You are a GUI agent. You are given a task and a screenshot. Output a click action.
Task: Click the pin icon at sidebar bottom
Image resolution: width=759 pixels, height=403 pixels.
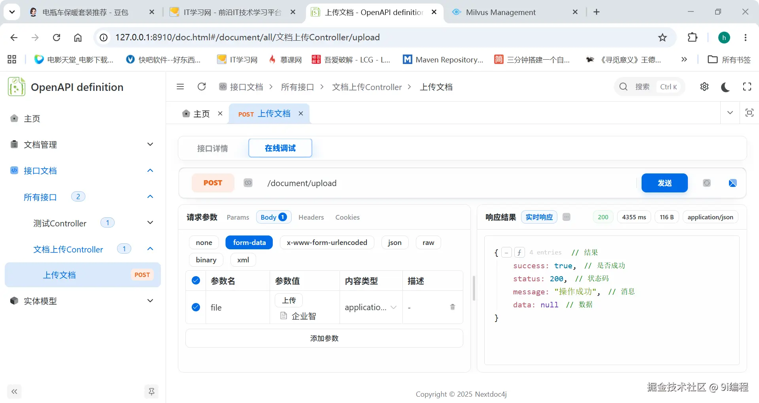pos(151,392)
